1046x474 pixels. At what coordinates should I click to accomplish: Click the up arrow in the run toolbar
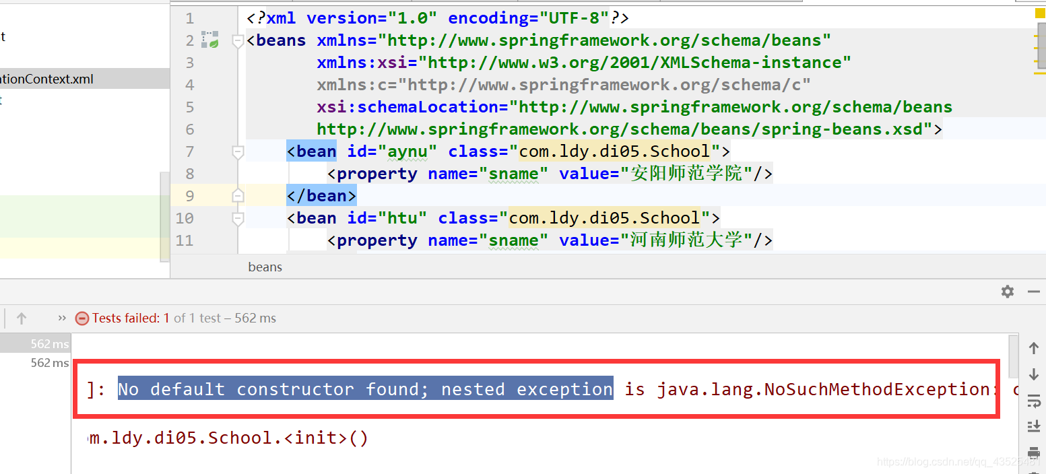[21, 318]
